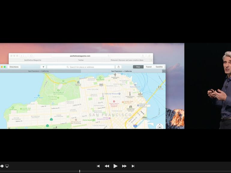Add a new tab in Maps
This screenshot has width=231, height=173.
point(164,71)
